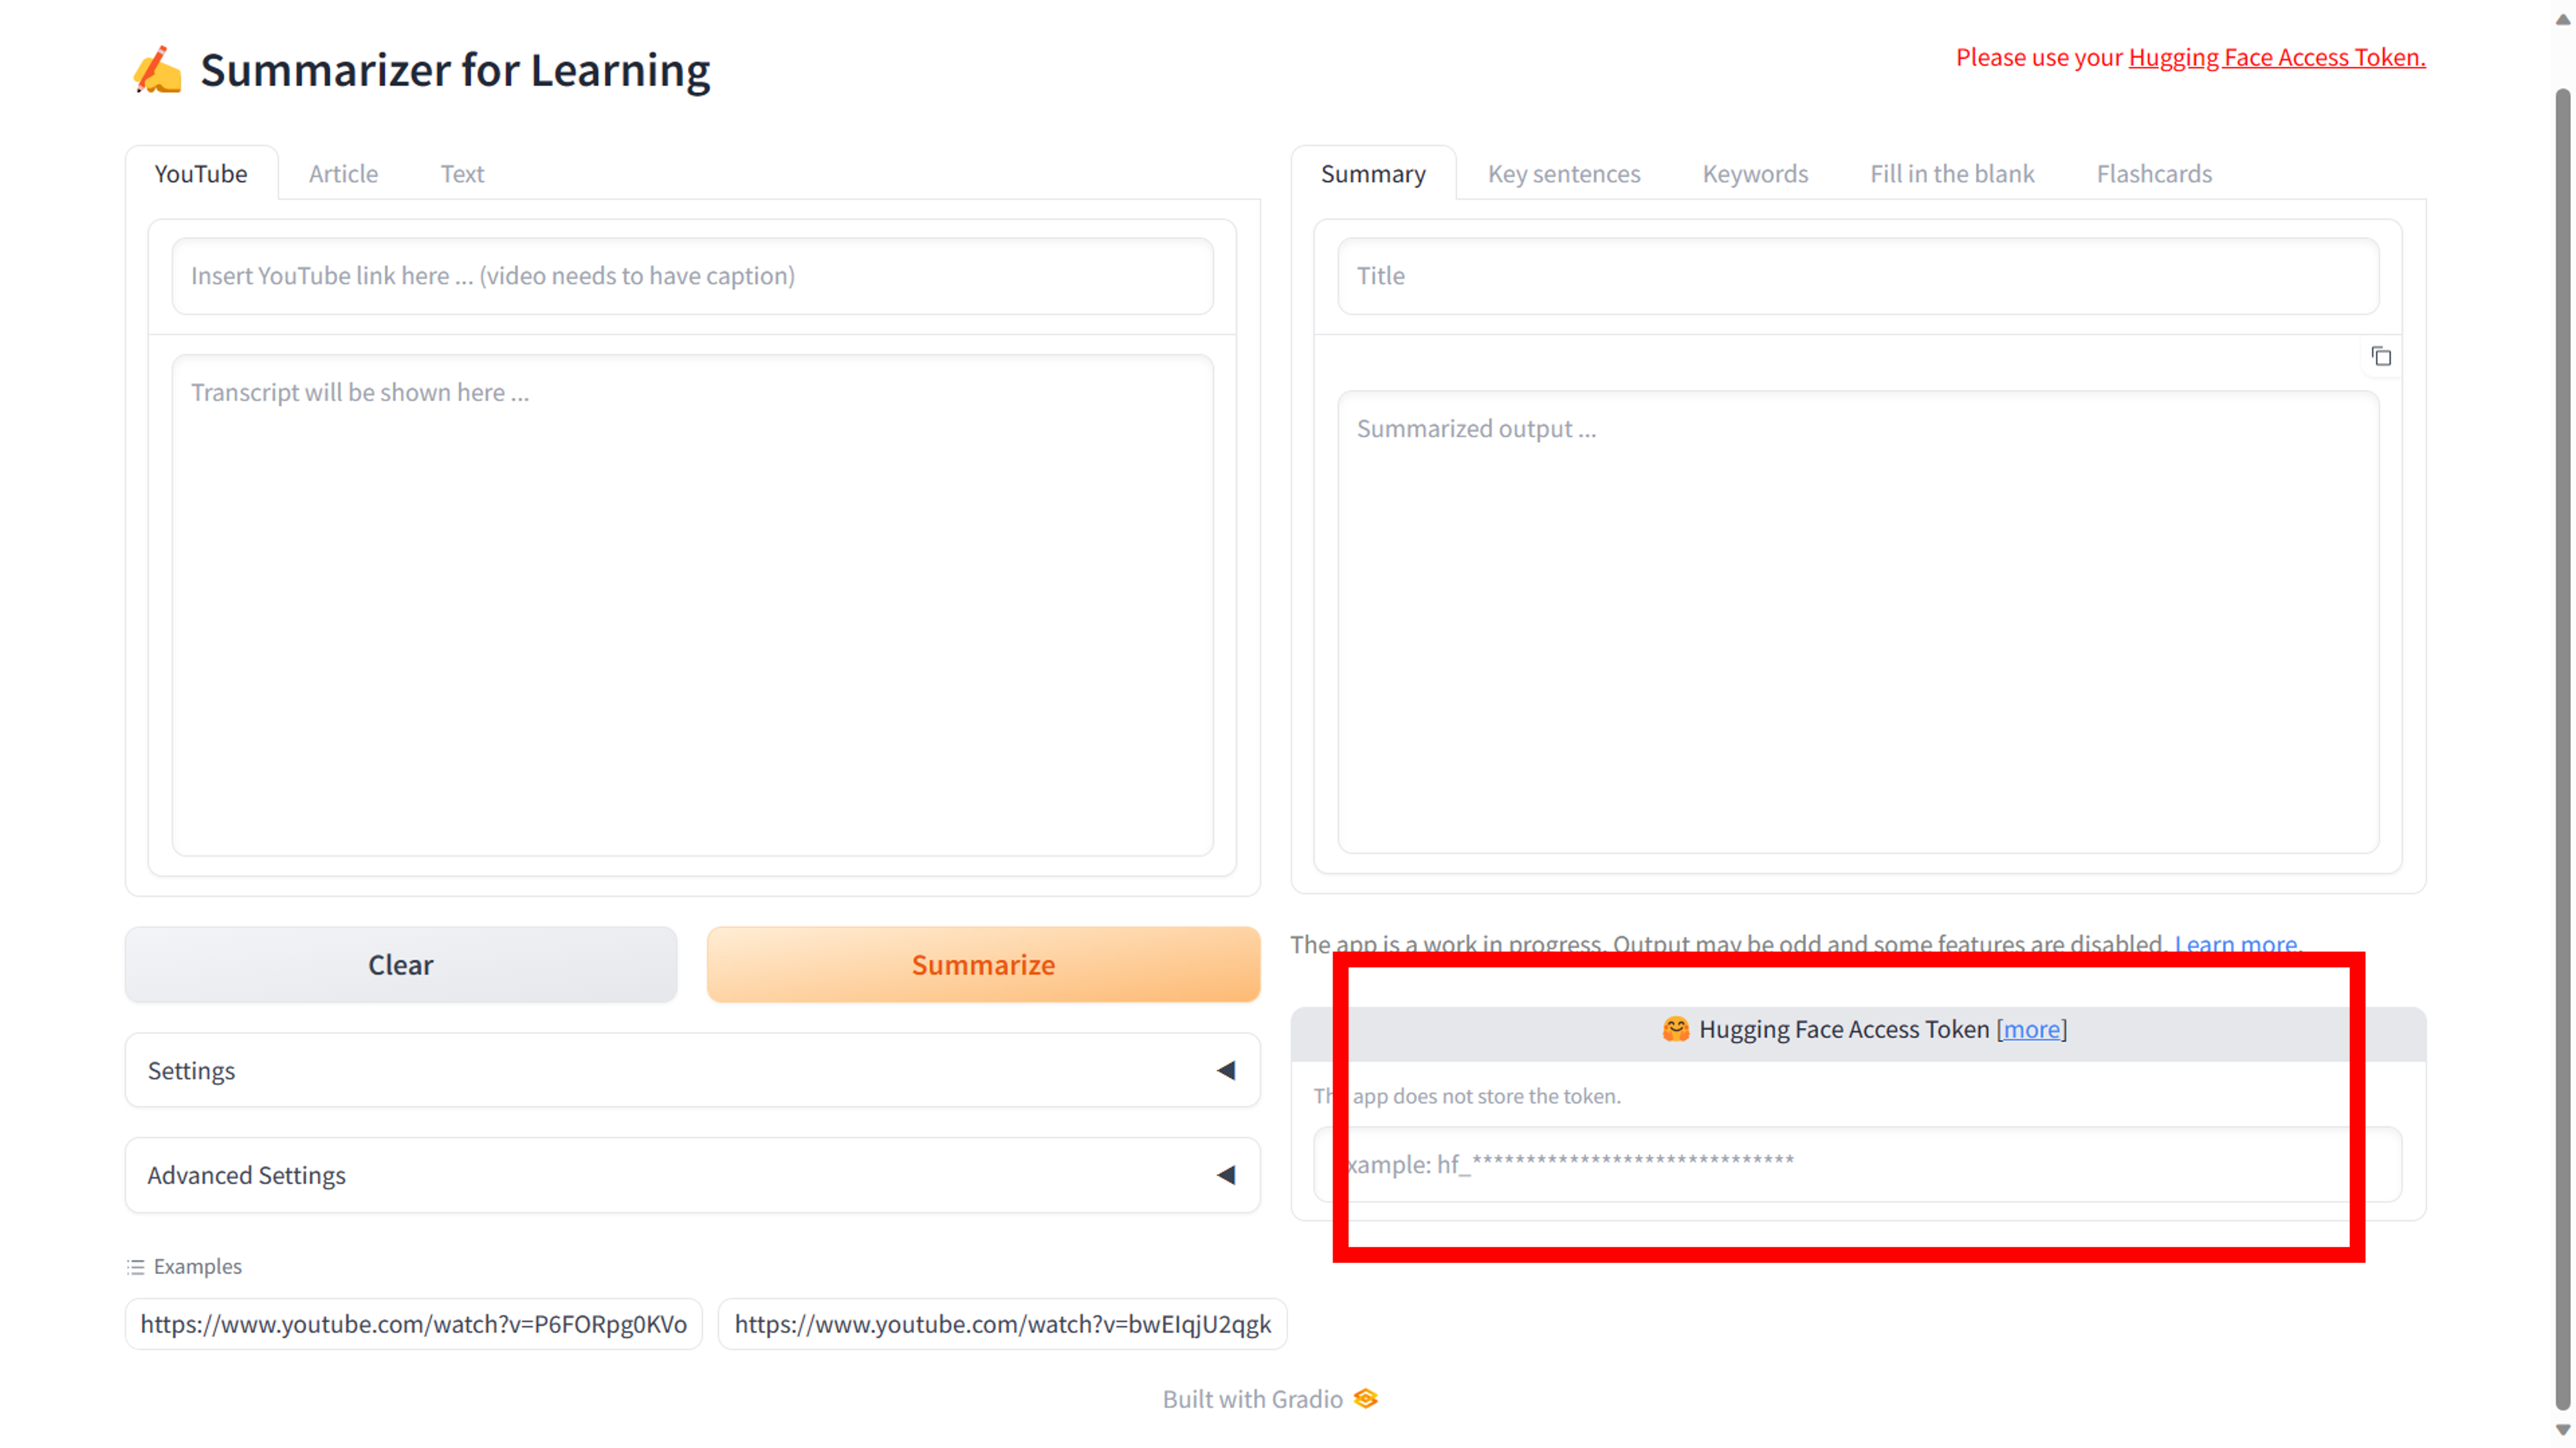2576x1448 pixels.
Task: Switch to the Article tab
Action: click(343, 174)
